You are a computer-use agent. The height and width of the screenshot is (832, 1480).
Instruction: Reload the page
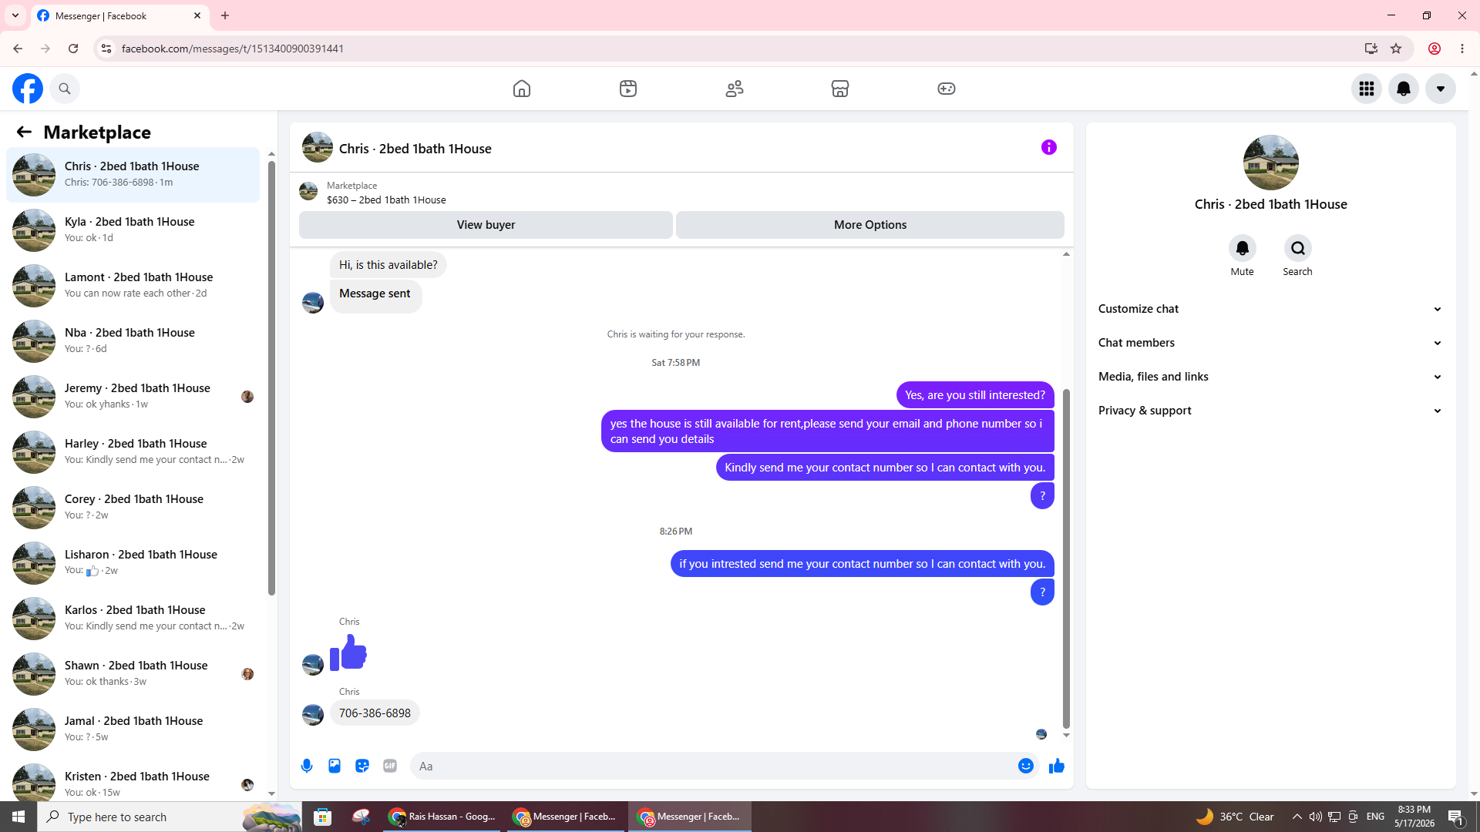click(73, 49)
